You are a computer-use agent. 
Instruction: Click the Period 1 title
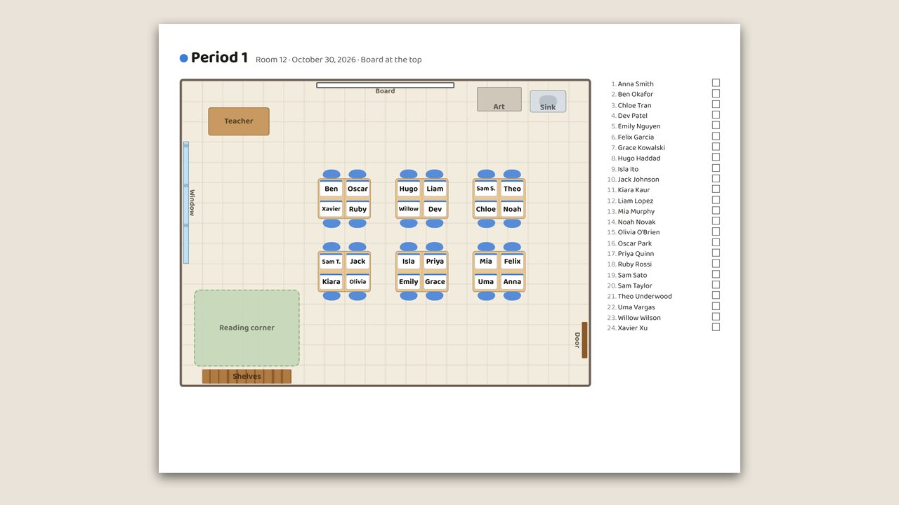[219, 58]
